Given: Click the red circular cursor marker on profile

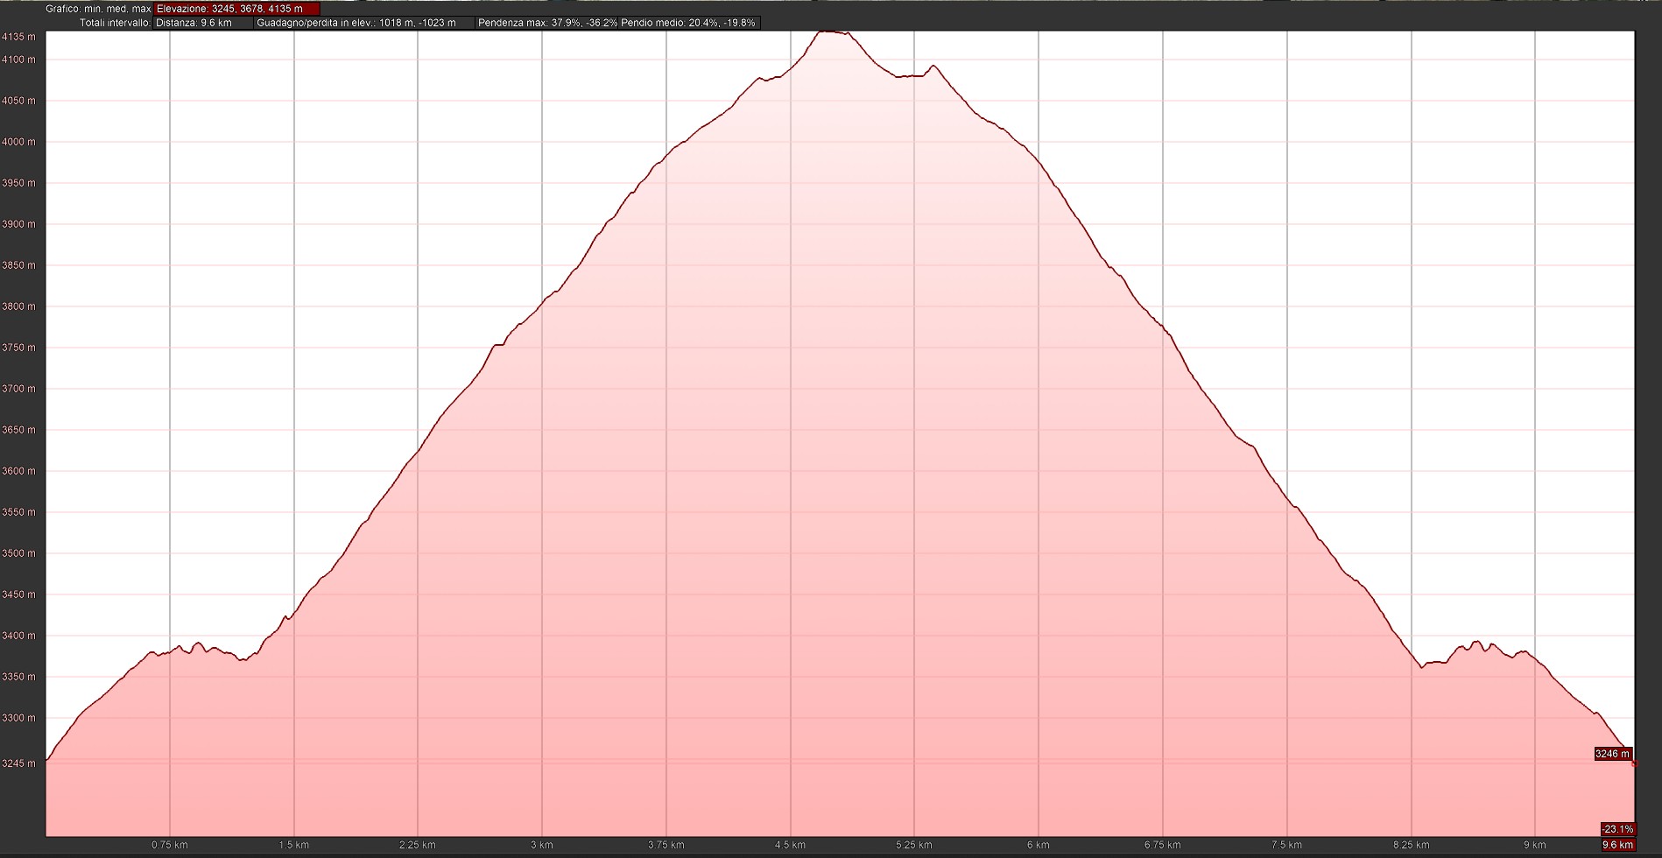Looking at the screenshot, I should point(1634,763).
